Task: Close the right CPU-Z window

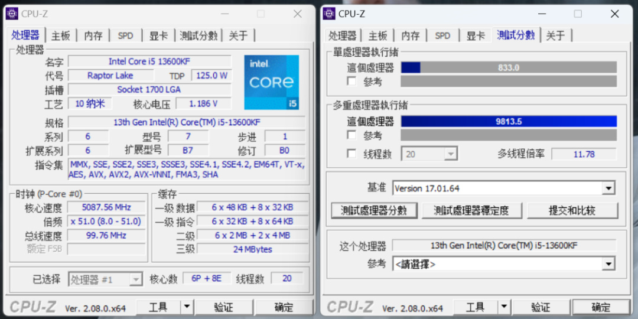Action: pyautogui.click(x=614, y=14)
